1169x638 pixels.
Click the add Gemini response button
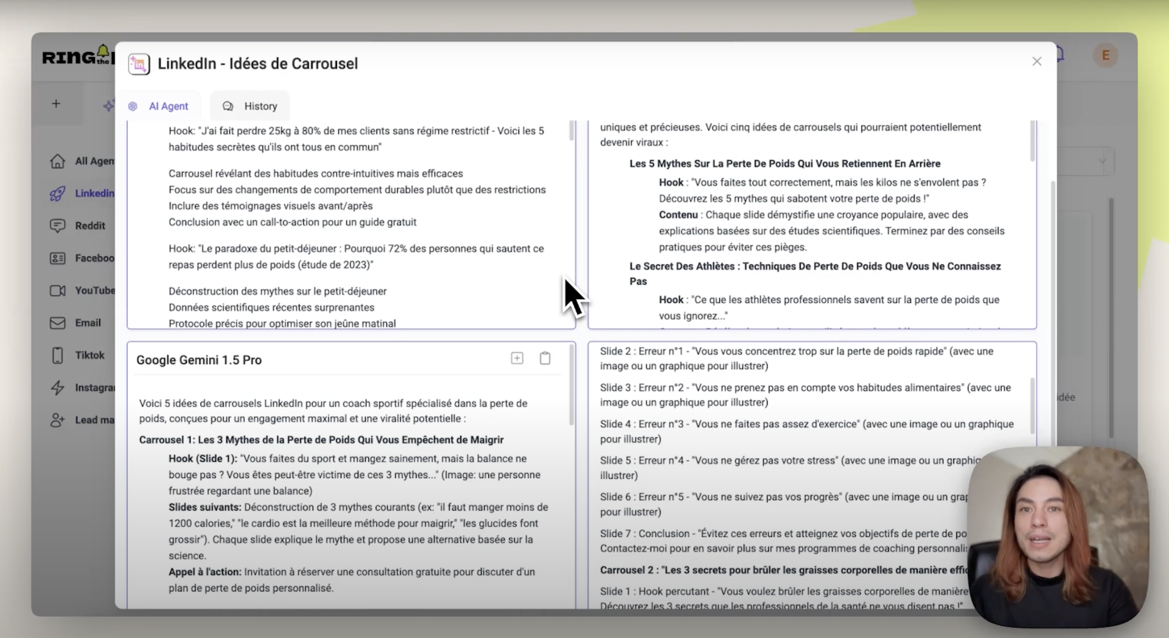(517, 358)
